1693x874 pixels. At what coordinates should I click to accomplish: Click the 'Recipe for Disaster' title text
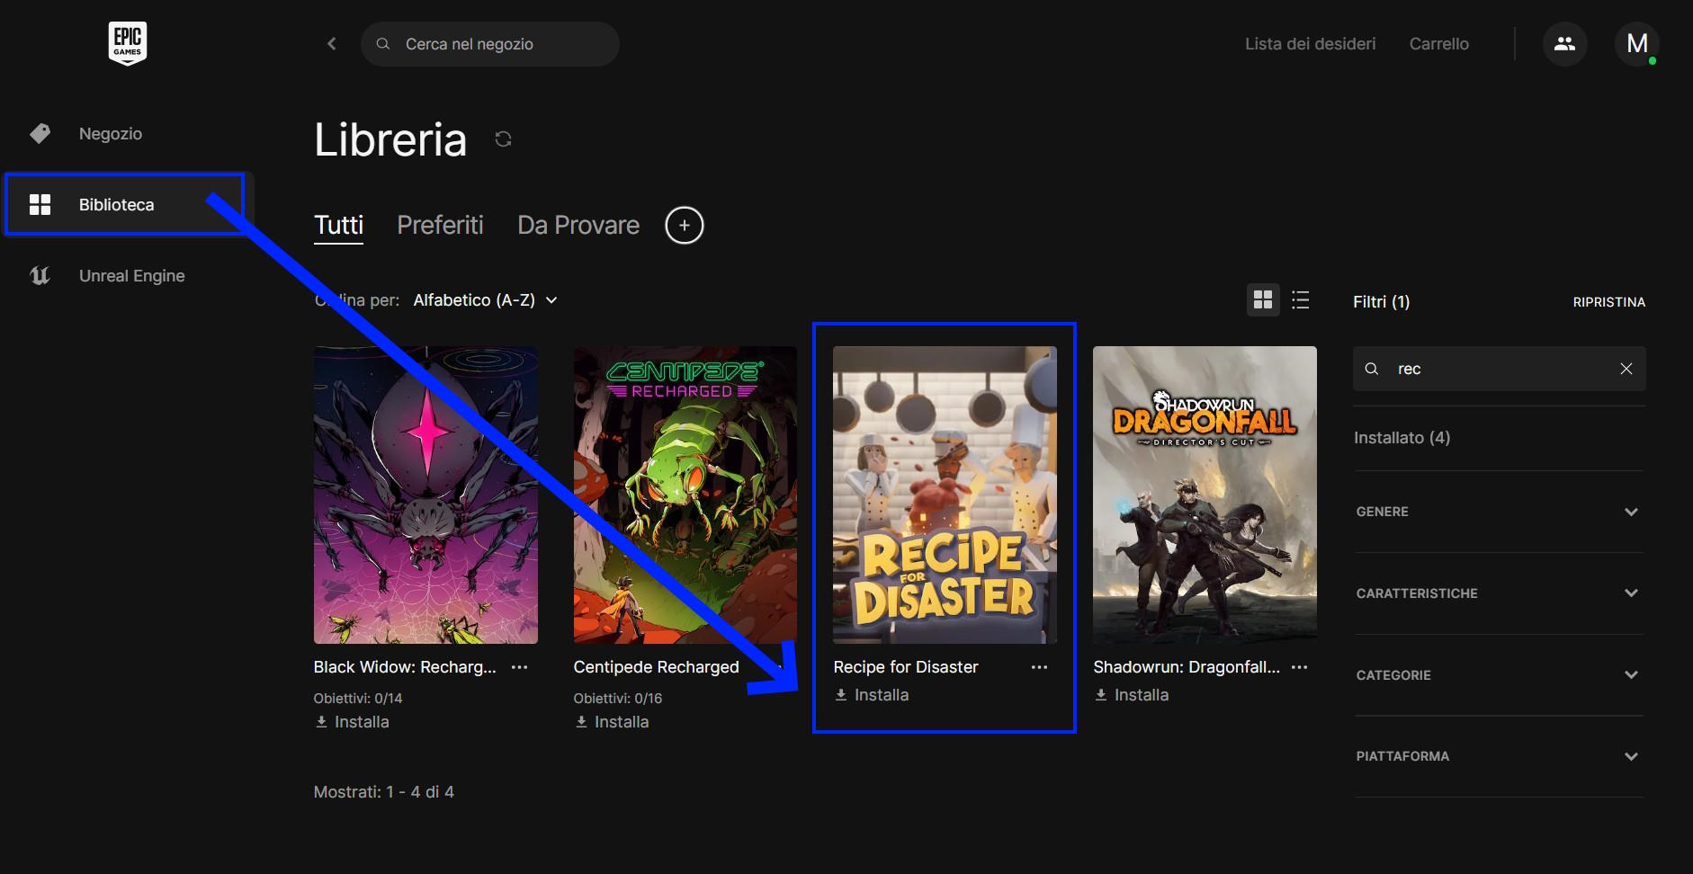[x=906, y=667]
